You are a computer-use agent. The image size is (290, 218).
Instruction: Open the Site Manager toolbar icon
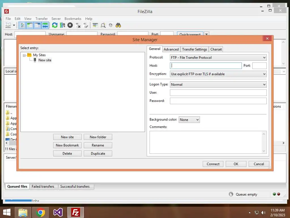point(8,25)
